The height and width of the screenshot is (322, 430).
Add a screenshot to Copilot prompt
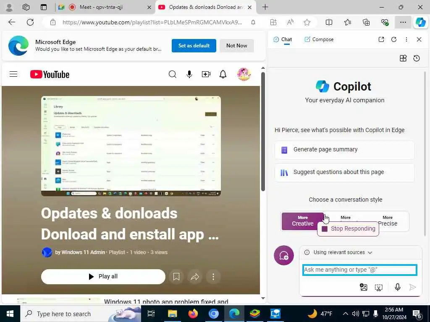pos(379,287)
